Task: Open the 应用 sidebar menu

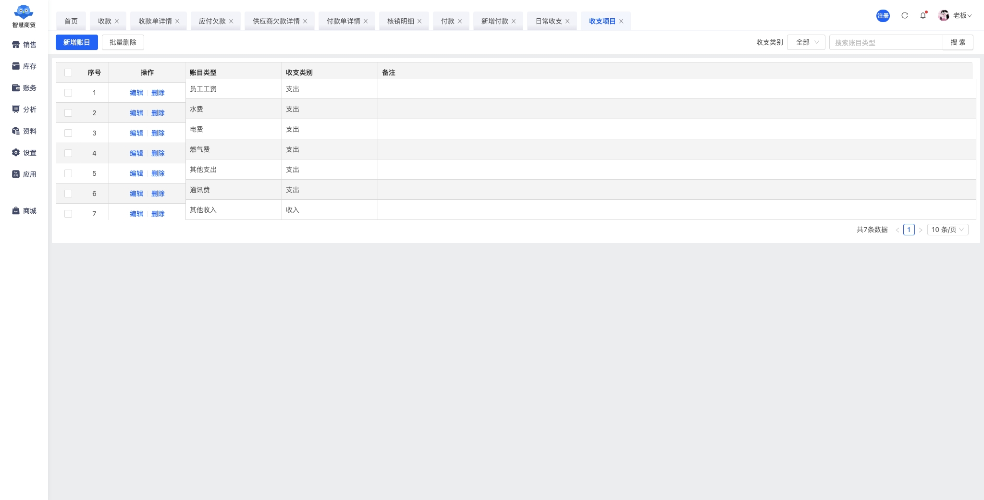Action: [x=24, y=174]
